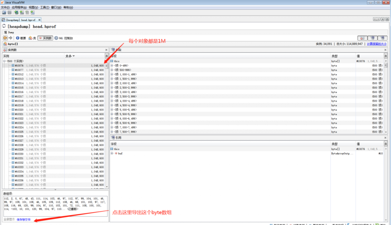Select instance #10076 in the list

click(x=54, y=66)
